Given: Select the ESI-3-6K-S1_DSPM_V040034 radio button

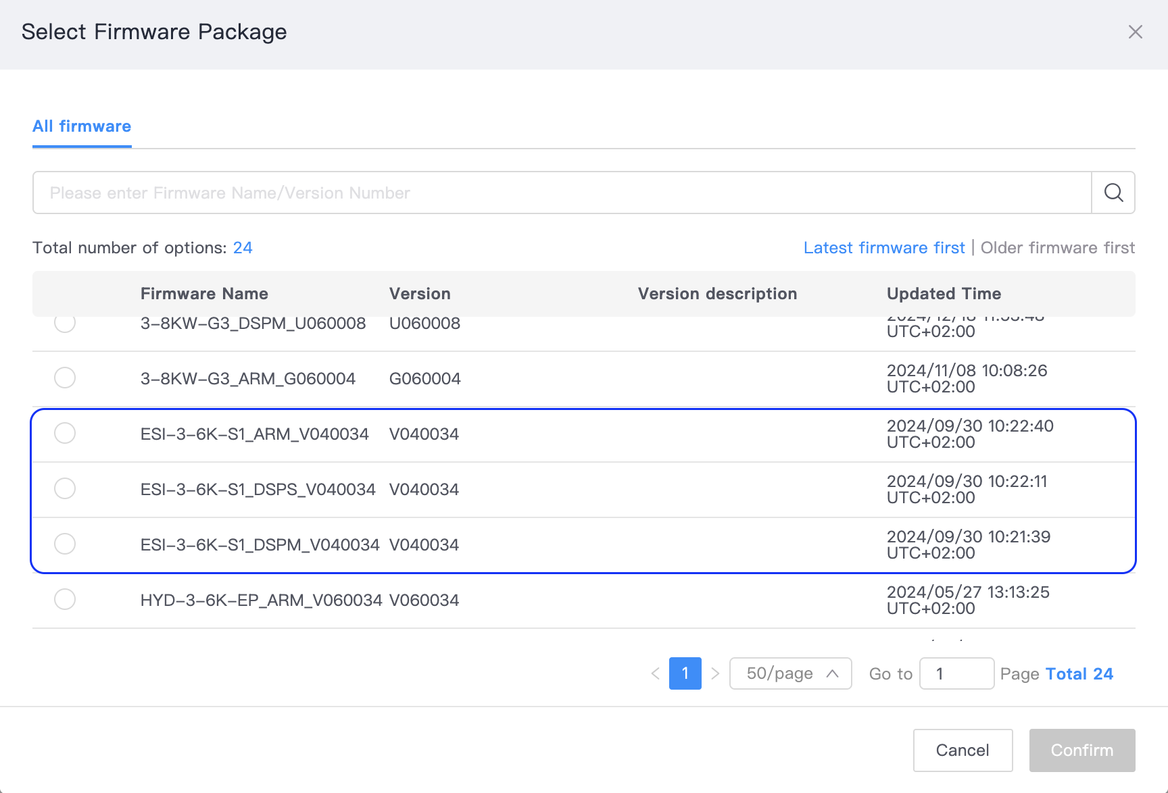Looking at the screenshot, I should [x=65, y=544].
